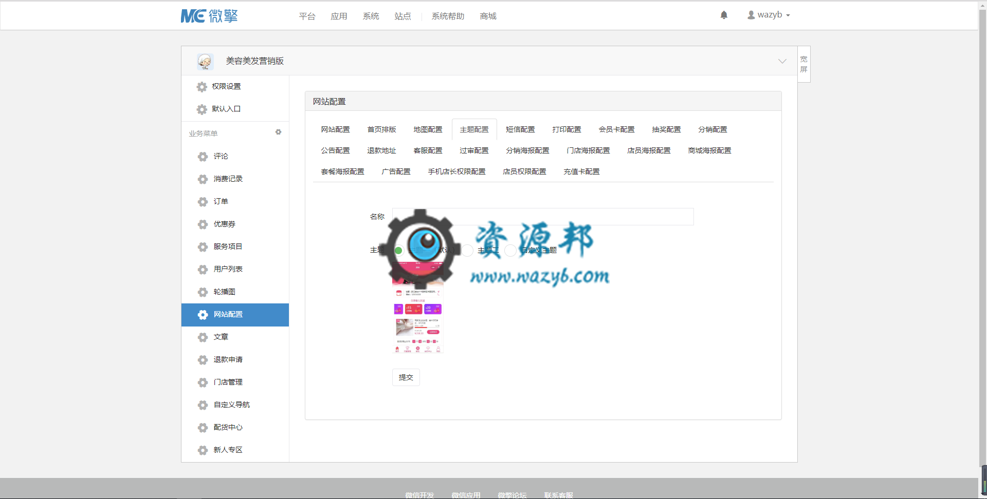Switch to the 分销配置 tab
This screenshot has width=987, height=499.
pyautogui.click(x=713, y=129)
